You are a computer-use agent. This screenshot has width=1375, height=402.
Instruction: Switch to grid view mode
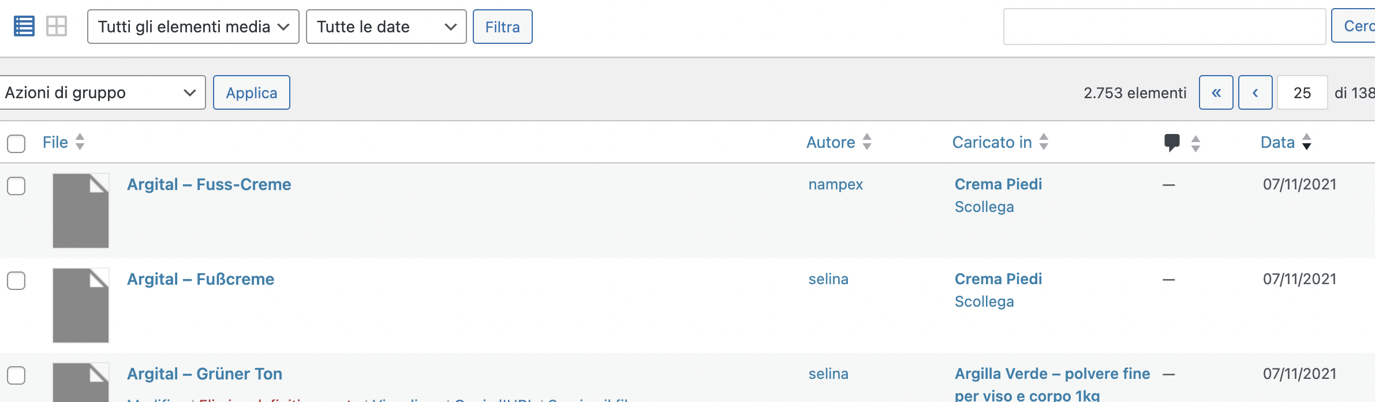[57, 27]
